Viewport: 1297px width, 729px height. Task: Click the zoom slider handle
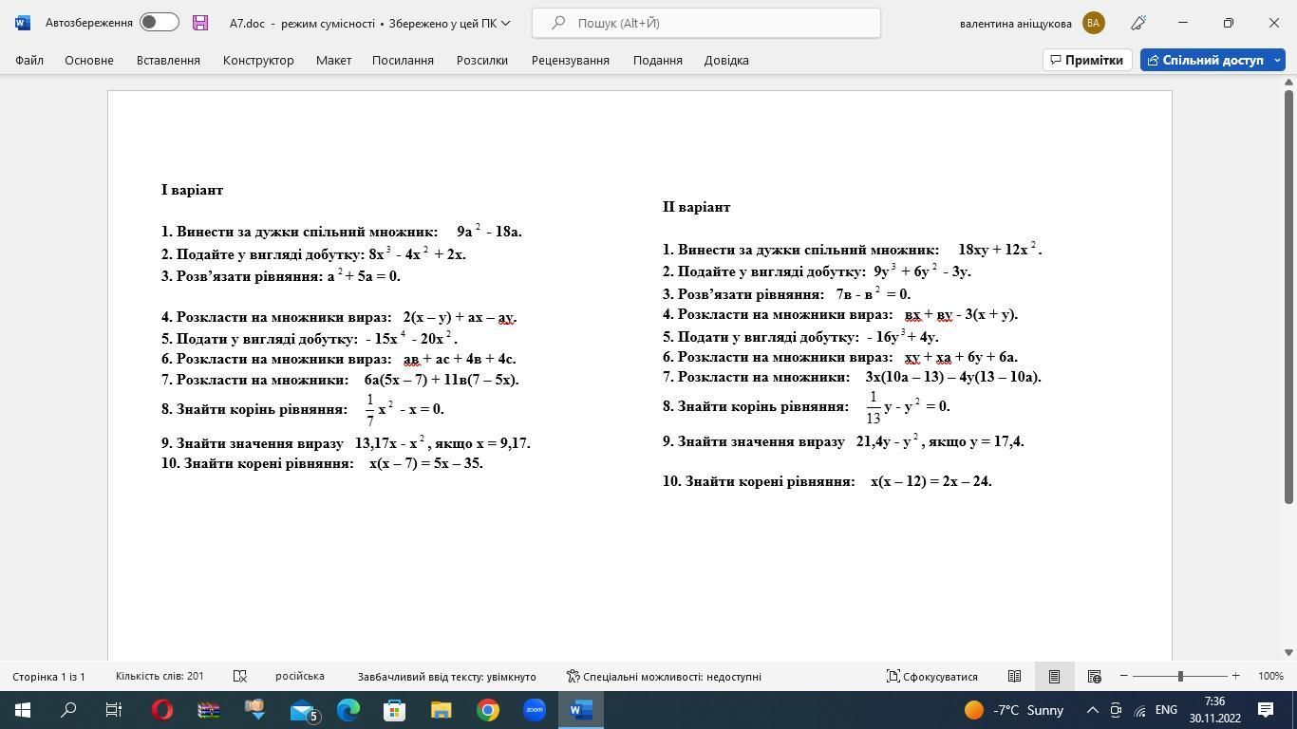[1180, 676]
